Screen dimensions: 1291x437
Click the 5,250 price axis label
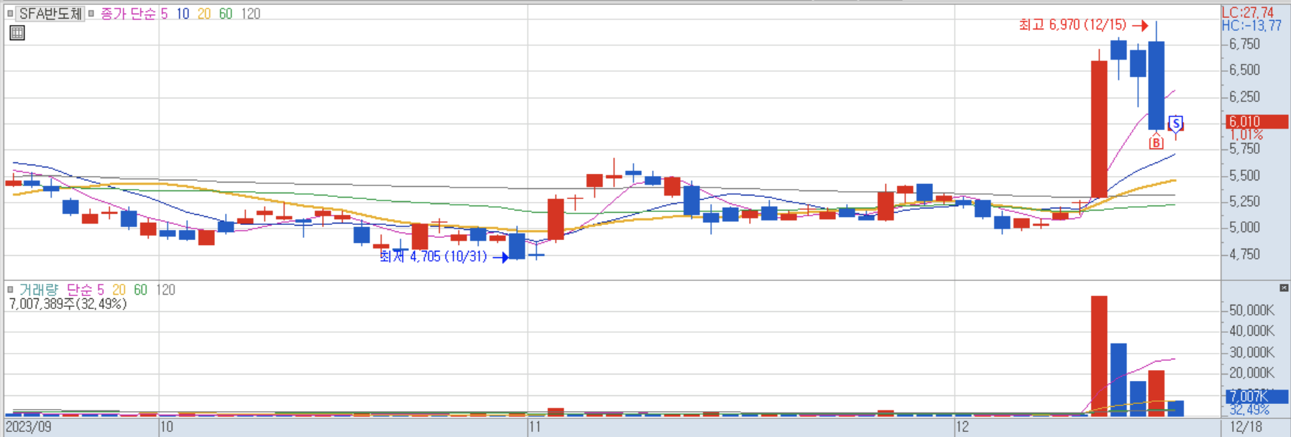pyautogui.click(x=1244, y=201)
